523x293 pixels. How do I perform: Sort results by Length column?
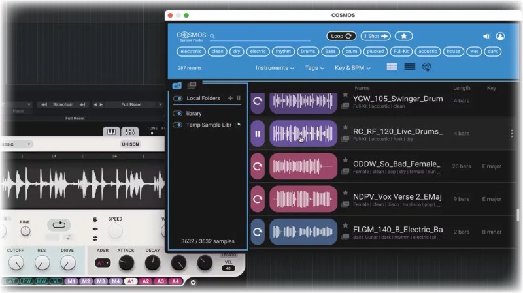click(462, 88)
